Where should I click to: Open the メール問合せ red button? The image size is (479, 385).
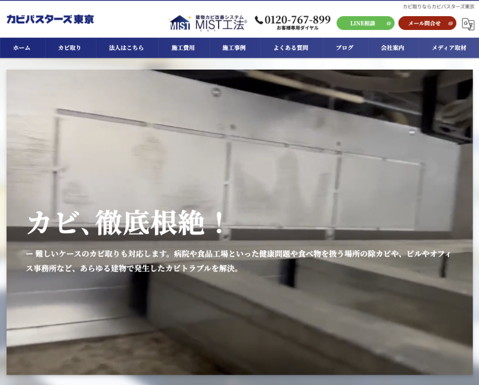424,23
